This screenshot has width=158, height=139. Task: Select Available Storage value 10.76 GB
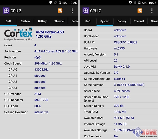coord(124,130)
